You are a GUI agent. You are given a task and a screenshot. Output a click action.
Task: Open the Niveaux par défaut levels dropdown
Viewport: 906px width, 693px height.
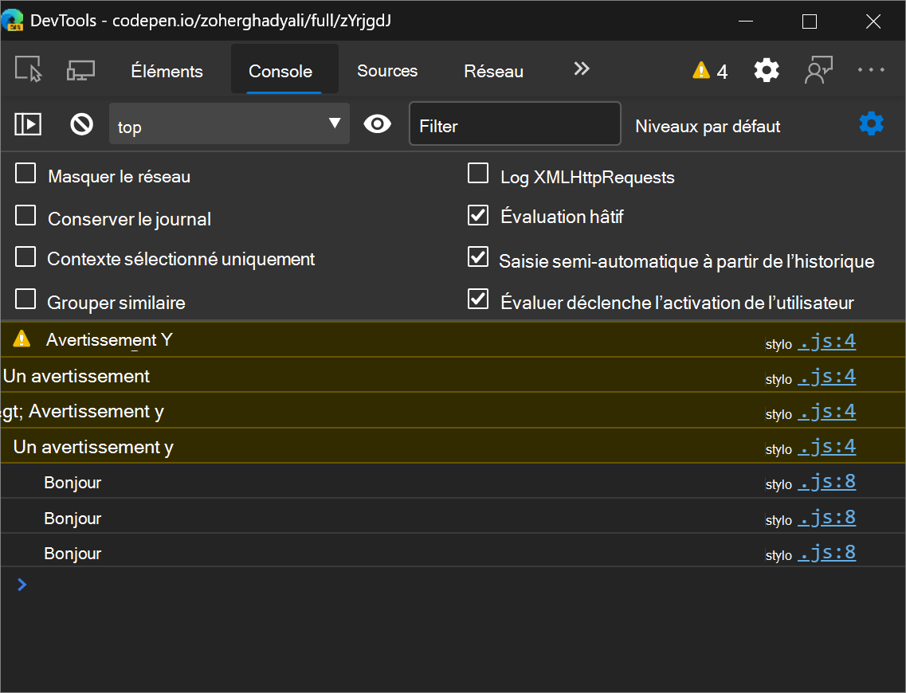(708, 126)
